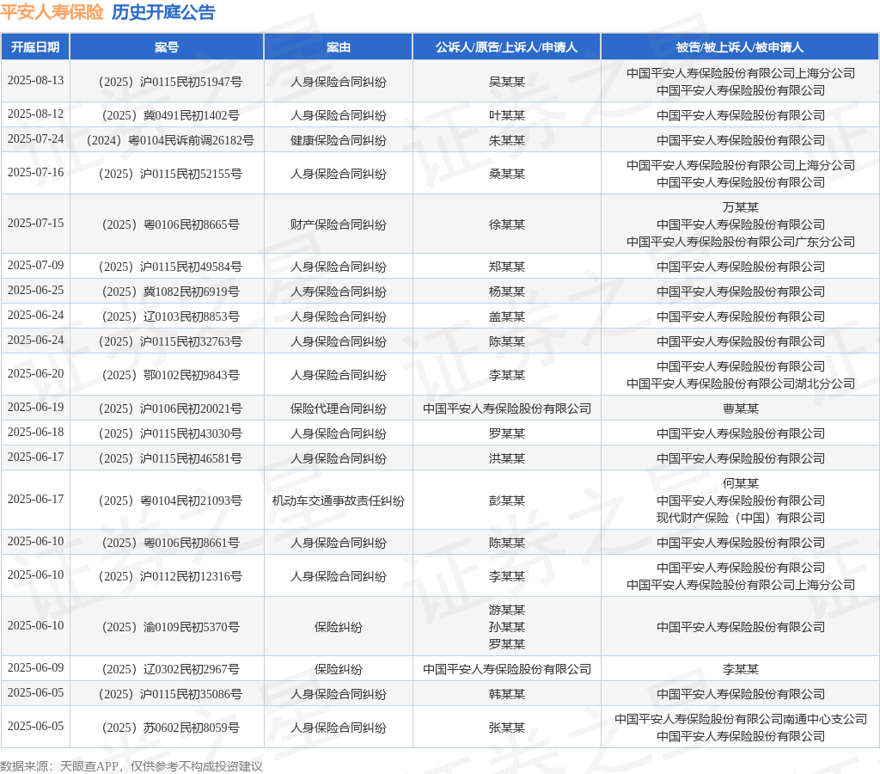Click defendant 中国平安人寿保险股份有限公司湖北分公司
Viewport: 880px width, 774px height.
point(740,384)
